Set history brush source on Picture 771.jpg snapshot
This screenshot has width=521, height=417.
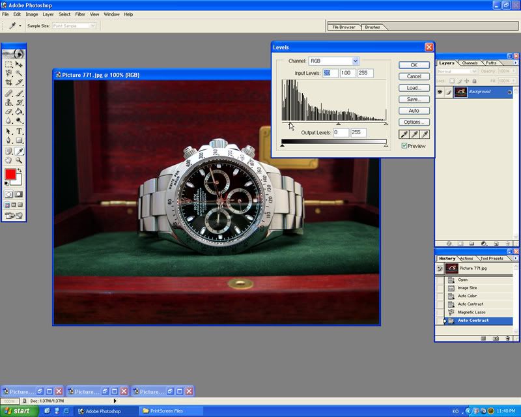(440, 268)
